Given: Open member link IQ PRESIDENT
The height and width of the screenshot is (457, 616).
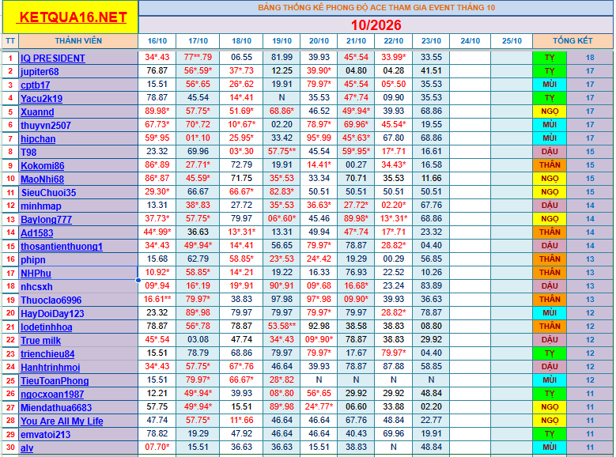Looking at the screenshot, I should click(x=53, y=59).
